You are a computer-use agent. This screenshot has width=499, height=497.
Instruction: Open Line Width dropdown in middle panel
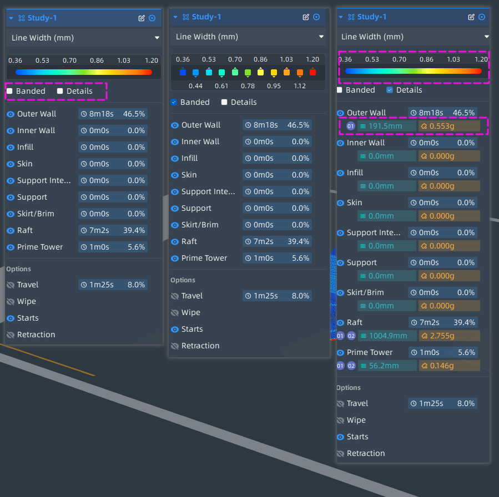[x=248, y=37]
